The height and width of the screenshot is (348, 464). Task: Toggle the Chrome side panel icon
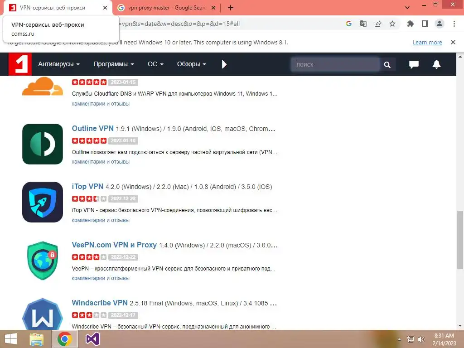pos(425,24)
